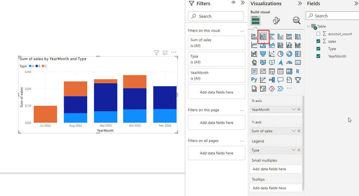This screenshot has width=359, height=196.
Task: Collapse the Filters pane
Action: pos(243,3)
